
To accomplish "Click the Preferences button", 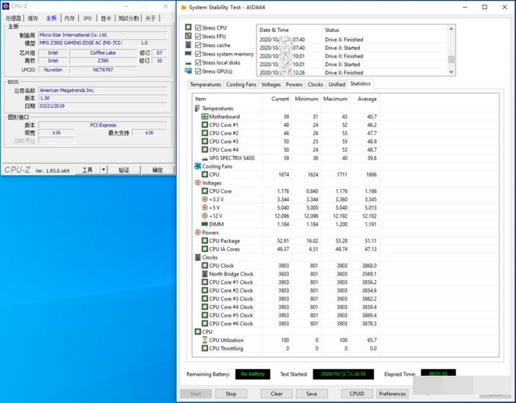I will (392, 394).
